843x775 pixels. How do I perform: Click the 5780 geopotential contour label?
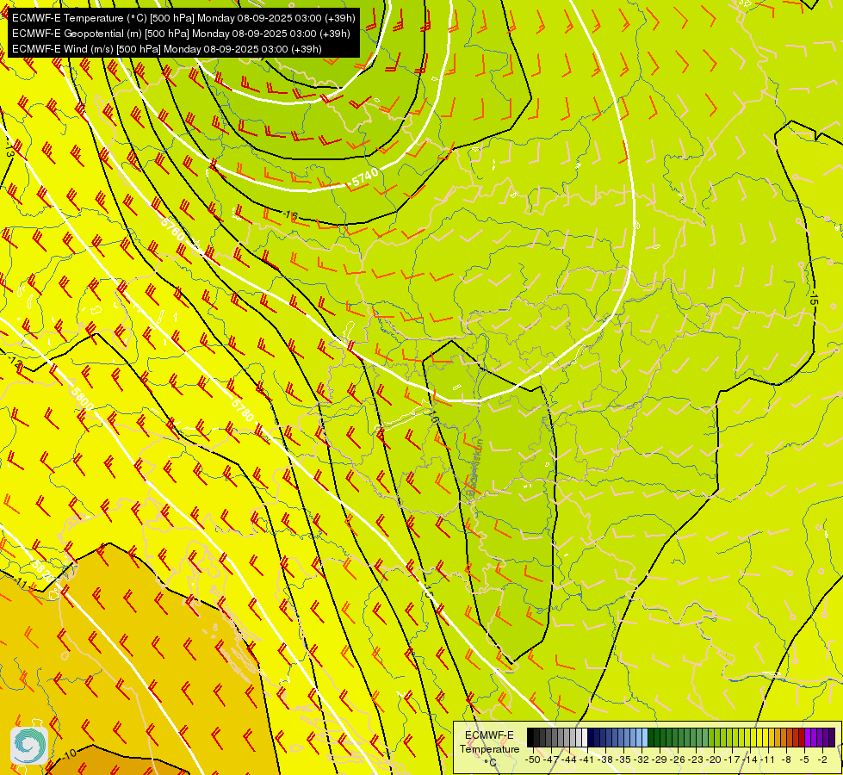[242, 411]
